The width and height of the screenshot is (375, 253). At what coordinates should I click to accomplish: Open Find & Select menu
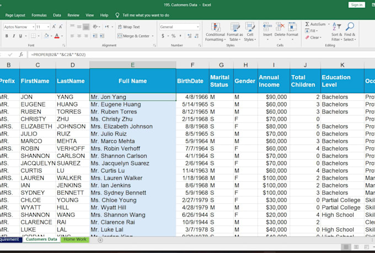350,32
